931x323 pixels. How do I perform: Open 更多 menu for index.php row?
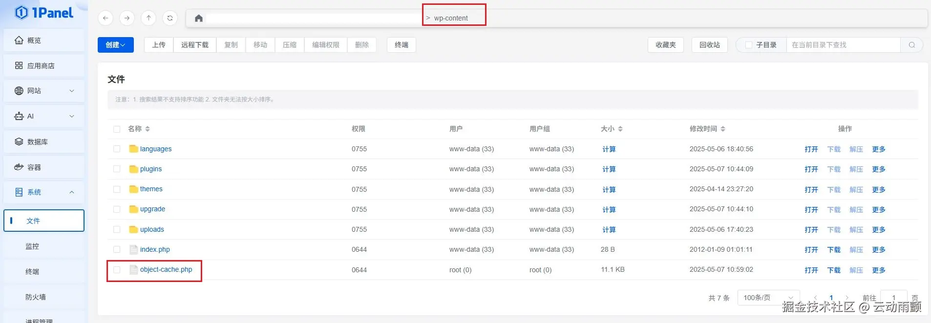(x=879, y=250)
